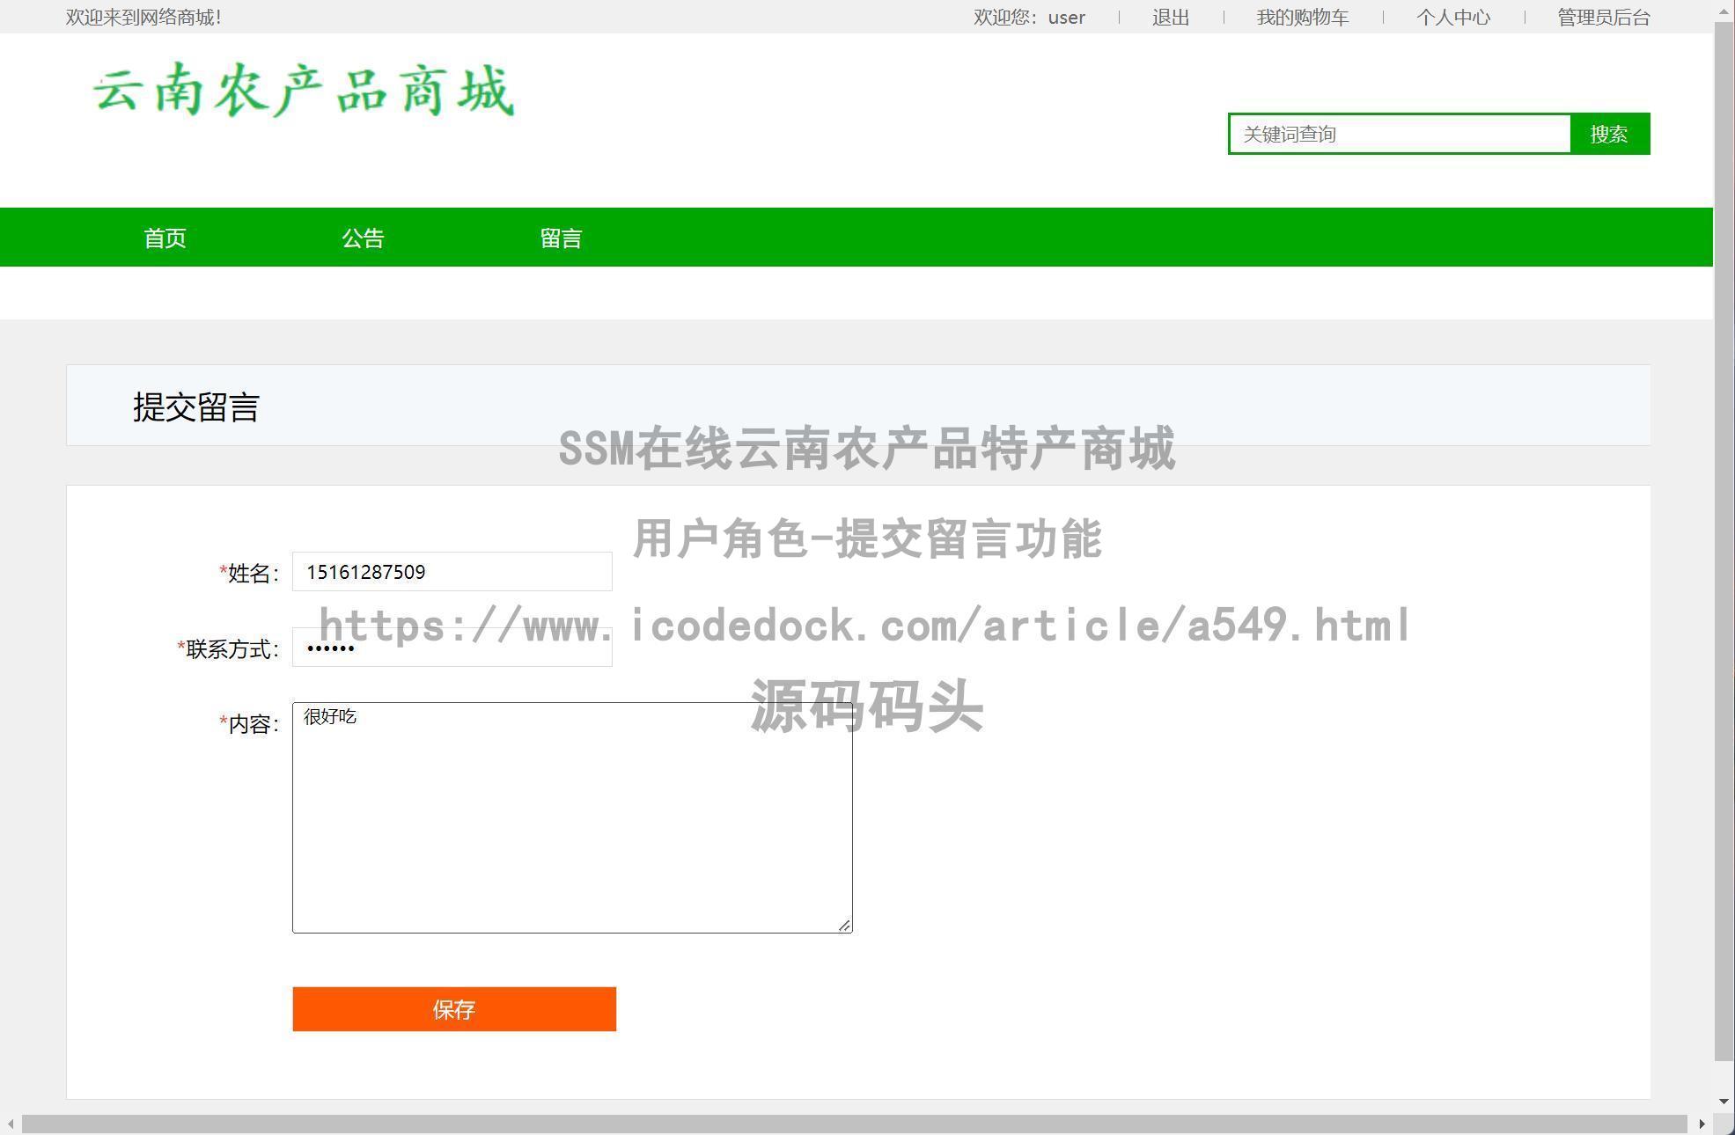Open the 公告 navigation item
The height and width of the screenshot is (1135, 1735).
[363, 238]
